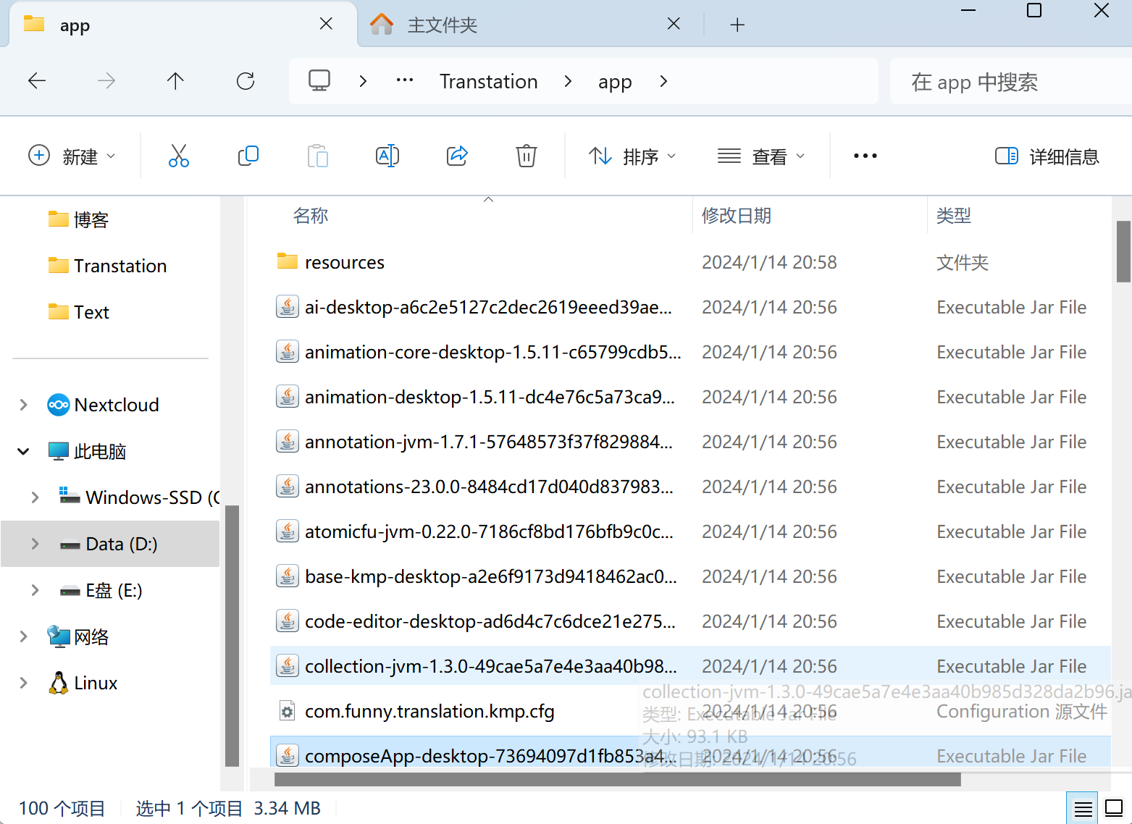
Task: Select Data (D:) drive in sidebar
Action: 111,544
